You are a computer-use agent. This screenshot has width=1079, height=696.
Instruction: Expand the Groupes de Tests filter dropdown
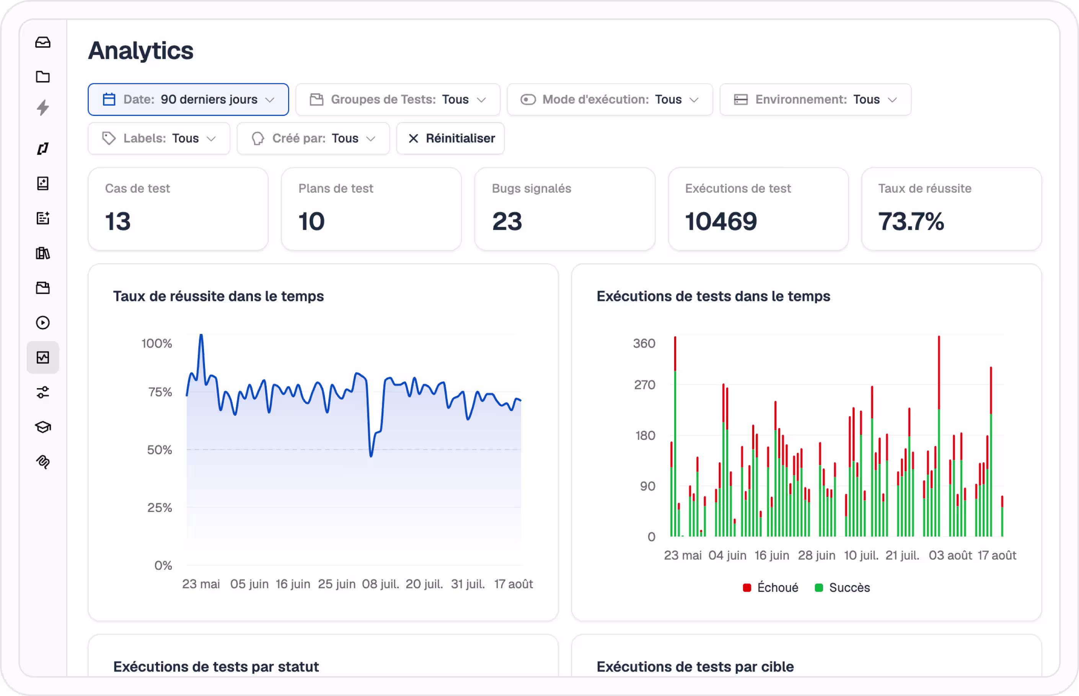pos(398,99)
